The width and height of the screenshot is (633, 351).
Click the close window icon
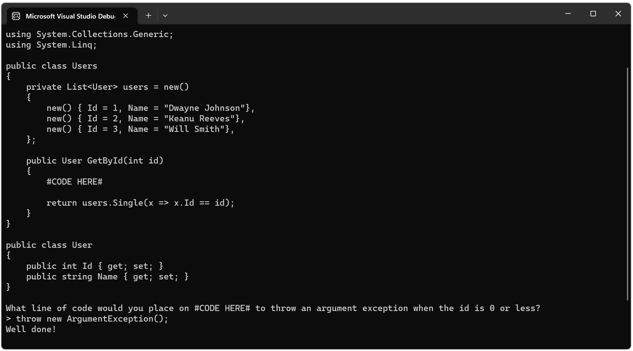point(618,14)
